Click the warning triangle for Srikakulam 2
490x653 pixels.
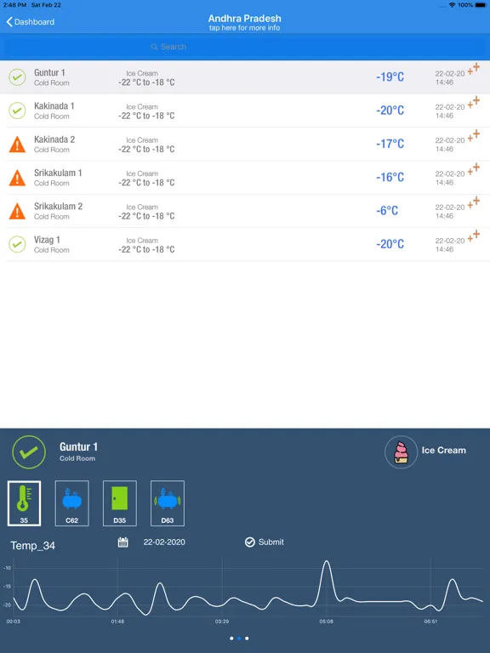(17, 211)
